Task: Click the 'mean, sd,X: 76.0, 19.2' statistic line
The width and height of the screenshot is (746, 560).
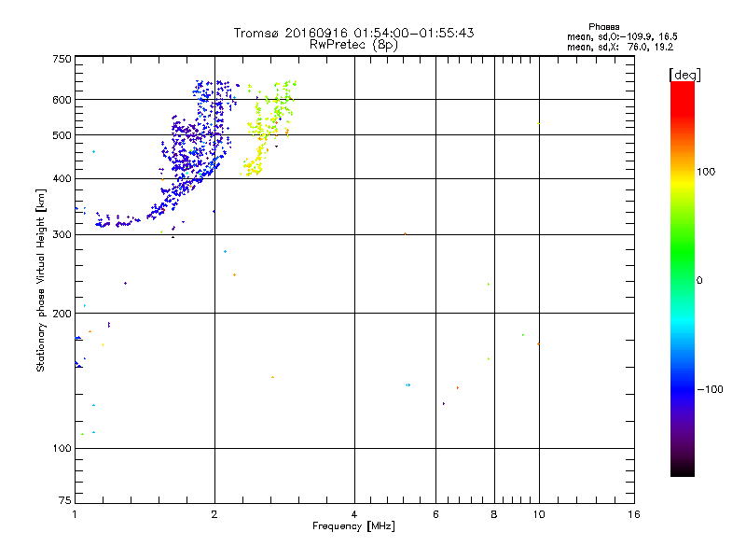Action: click(x=620, y=47)
